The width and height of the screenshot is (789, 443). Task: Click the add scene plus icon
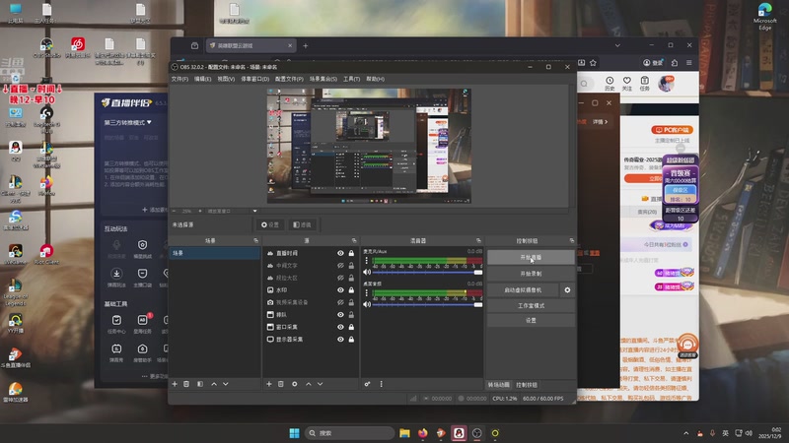click(x=175, y=384)
